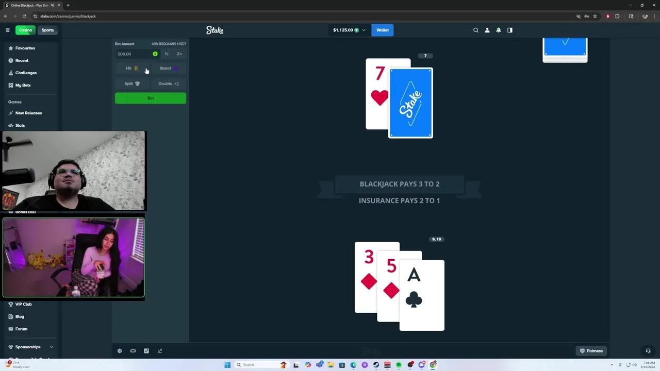
Task: Click the Windows Start button
Action: coord(227,365)
